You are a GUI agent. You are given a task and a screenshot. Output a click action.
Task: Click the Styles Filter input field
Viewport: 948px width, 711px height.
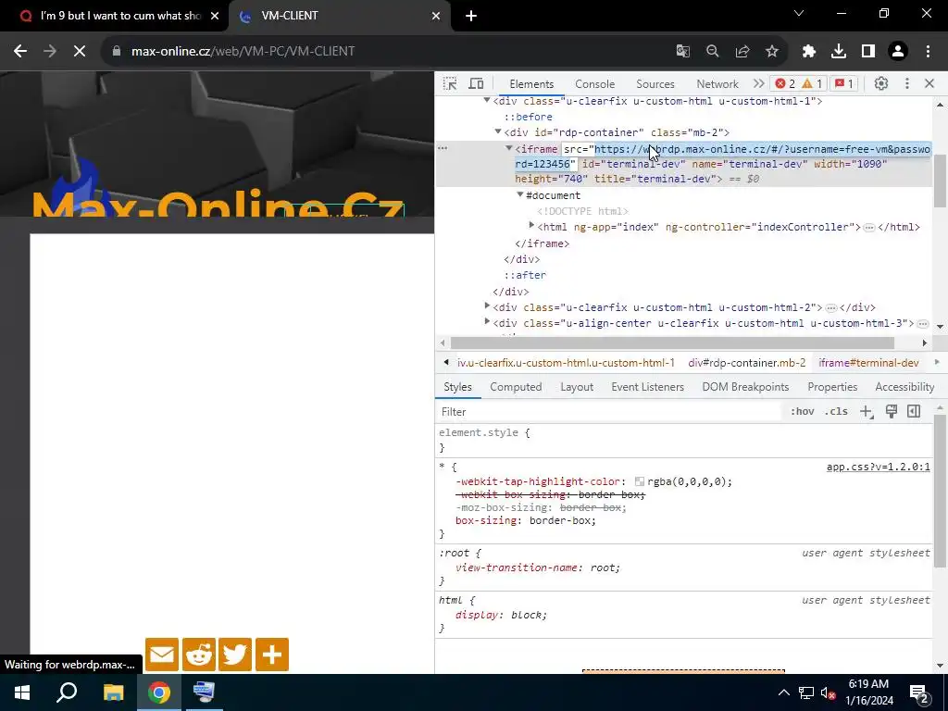607,412
